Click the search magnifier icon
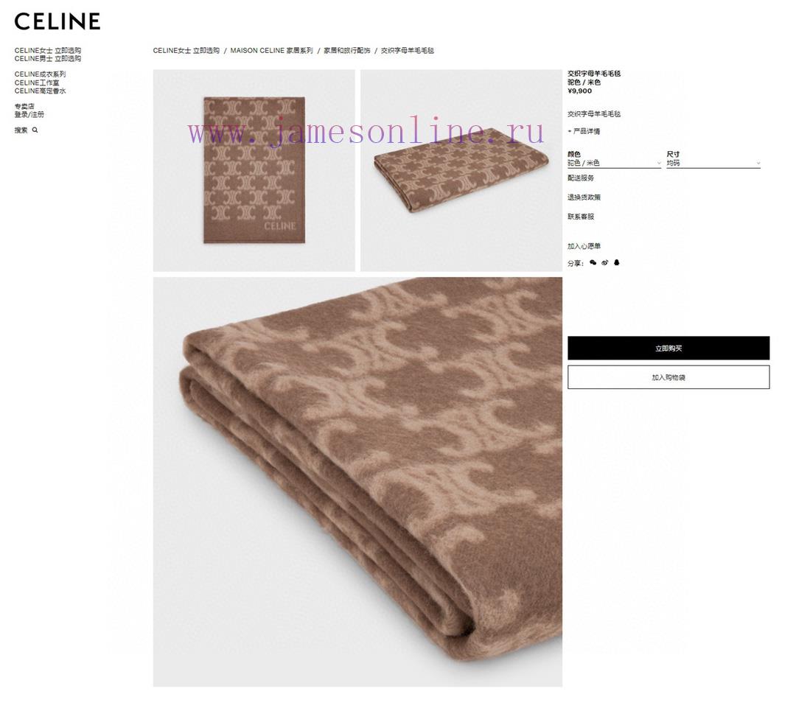This screenshot has width=796, height=725. coord(35,130)
